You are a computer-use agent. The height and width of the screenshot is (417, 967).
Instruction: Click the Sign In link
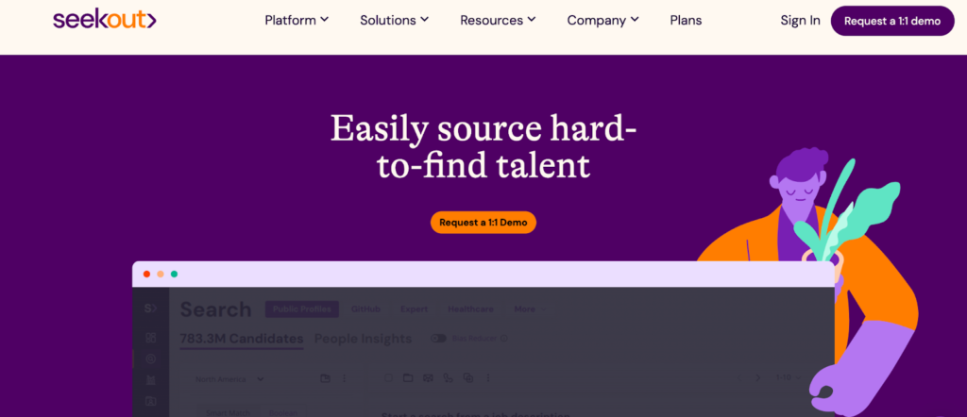pyautogui.click(x=800, y=20)
